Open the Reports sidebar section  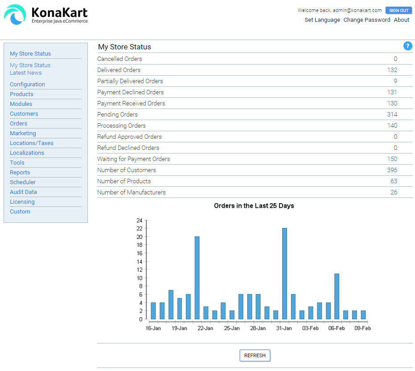20,173
